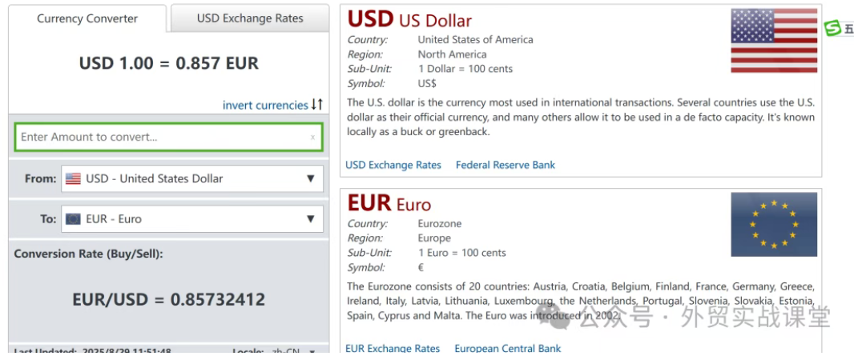The image size is (854, 356).
Task: Click the clear x in amount field
Action: coord(312,138)
